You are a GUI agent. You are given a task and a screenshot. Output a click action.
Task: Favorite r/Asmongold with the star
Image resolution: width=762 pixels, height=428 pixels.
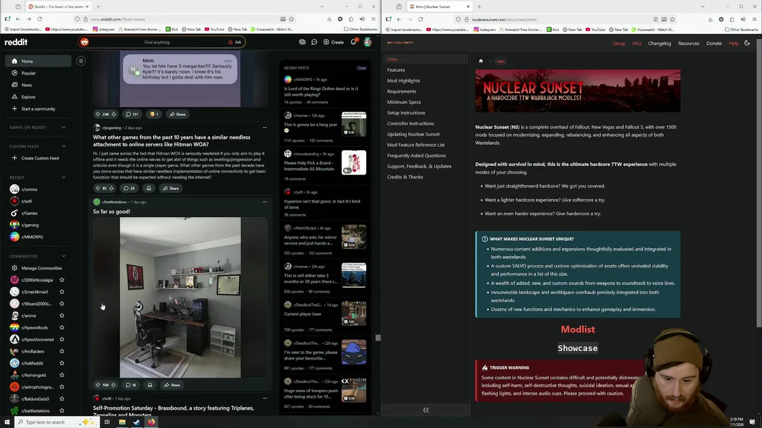[62, 375]
